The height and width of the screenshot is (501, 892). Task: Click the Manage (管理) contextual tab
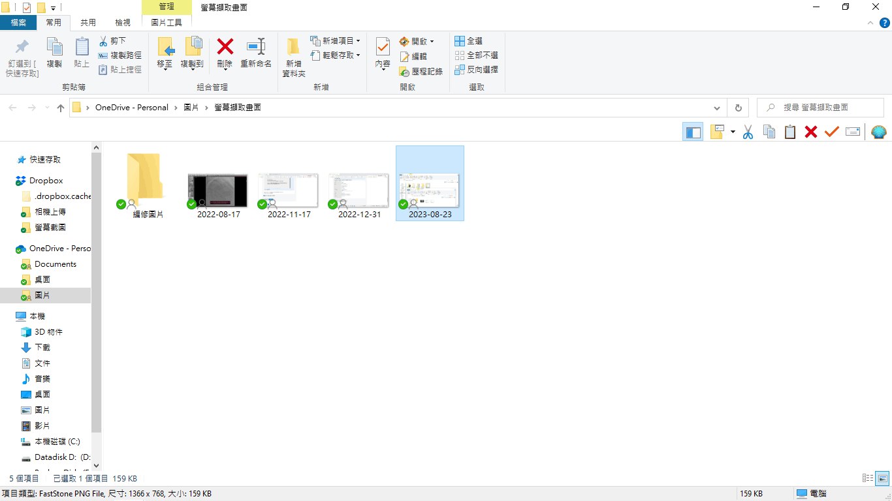[x=167, y=7]
